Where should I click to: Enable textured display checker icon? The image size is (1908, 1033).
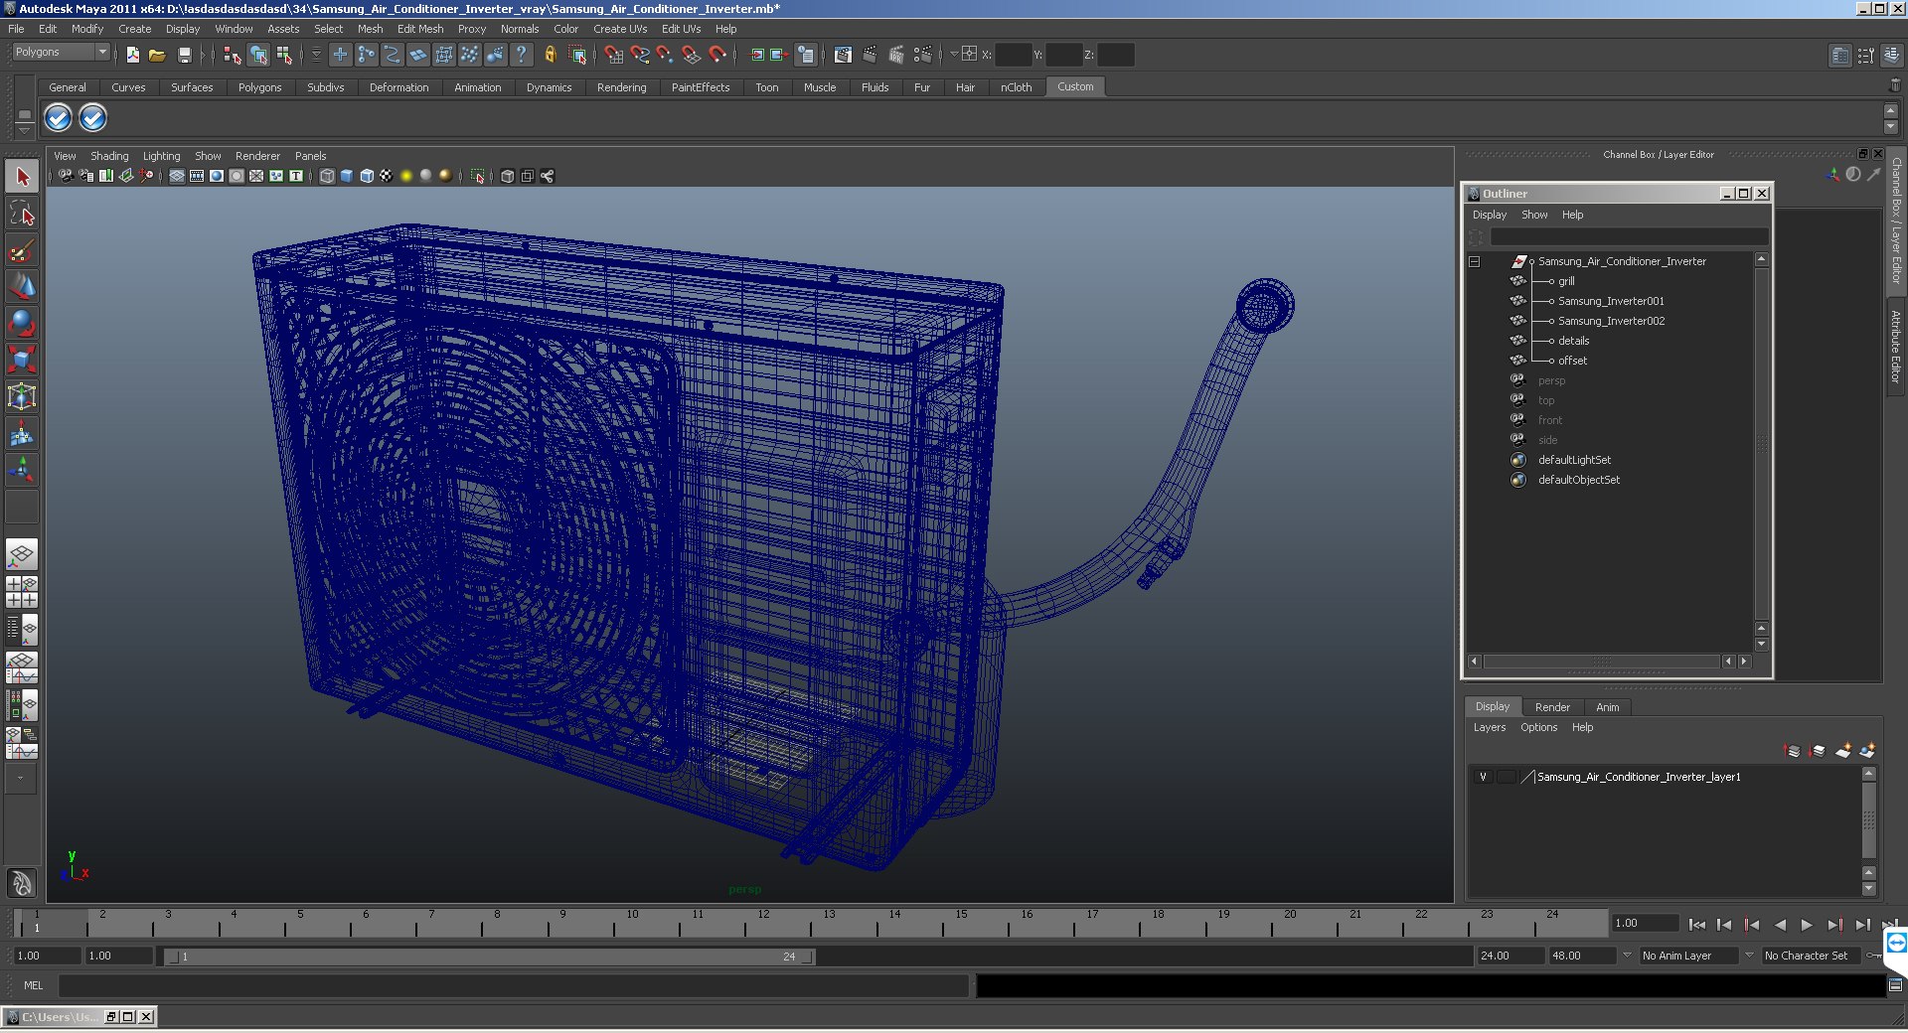click(x=387, y=176)
